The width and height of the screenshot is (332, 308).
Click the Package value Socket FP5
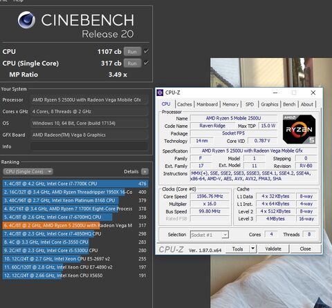click(x=233, y=133)
